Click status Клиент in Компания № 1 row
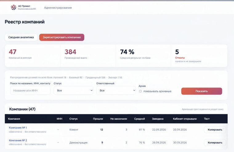Viewport: 234px width, 152px height. tap(74, 130)
